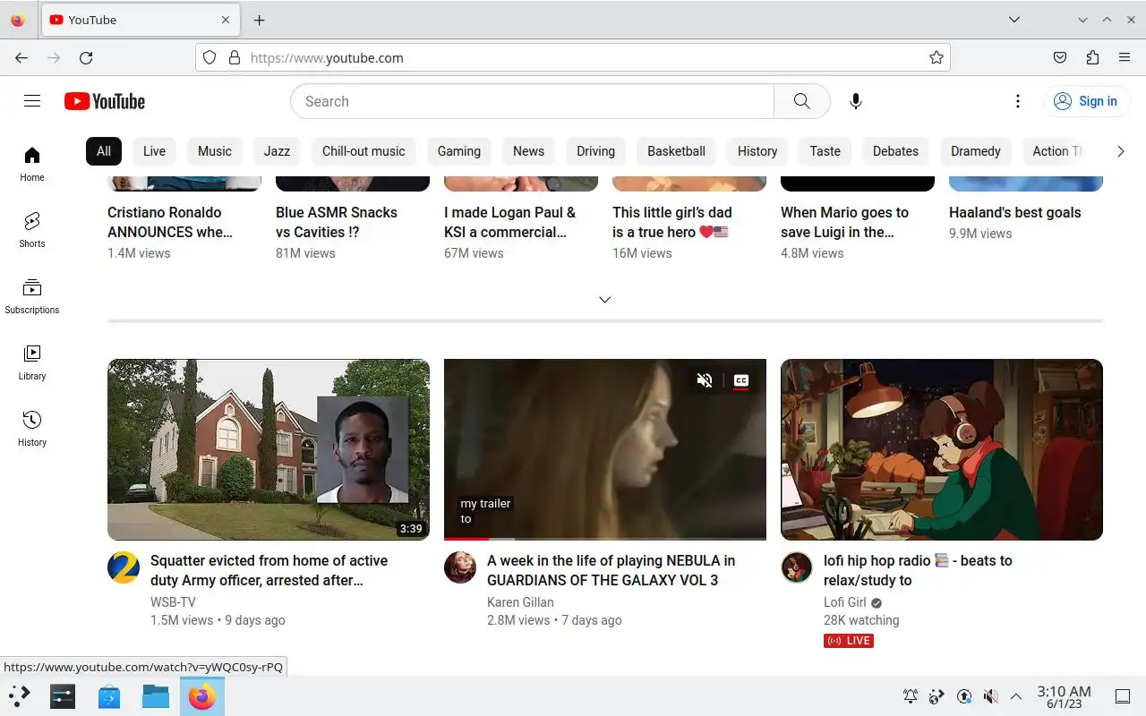The width and height of the screenshot is (1146, 716).
Task: Close the YouTube tab
Action: pyautogui.click(x=226, y=20)
